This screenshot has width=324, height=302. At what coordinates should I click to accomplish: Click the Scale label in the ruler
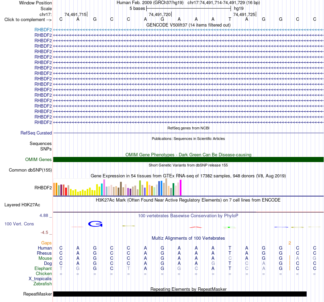[46, 9]
